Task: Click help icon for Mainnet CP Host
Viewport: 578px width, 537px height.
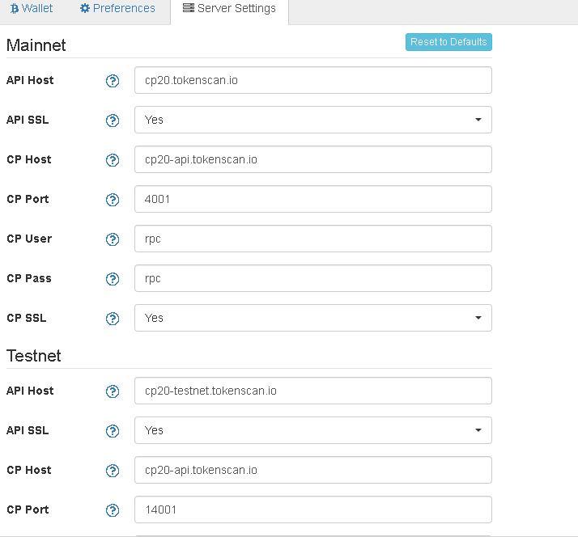Action: tap(113, 160)
